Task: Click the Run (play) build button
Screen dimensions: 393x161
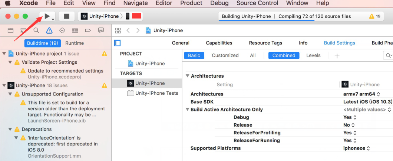Action: [x=47, y=16]
